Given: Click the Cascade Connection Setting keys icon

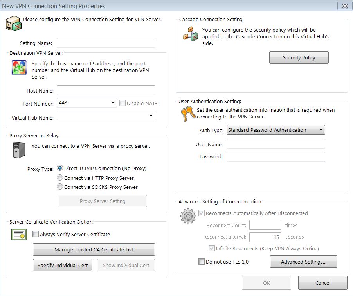Looking at the screenshot, I should tap(190, 34).
